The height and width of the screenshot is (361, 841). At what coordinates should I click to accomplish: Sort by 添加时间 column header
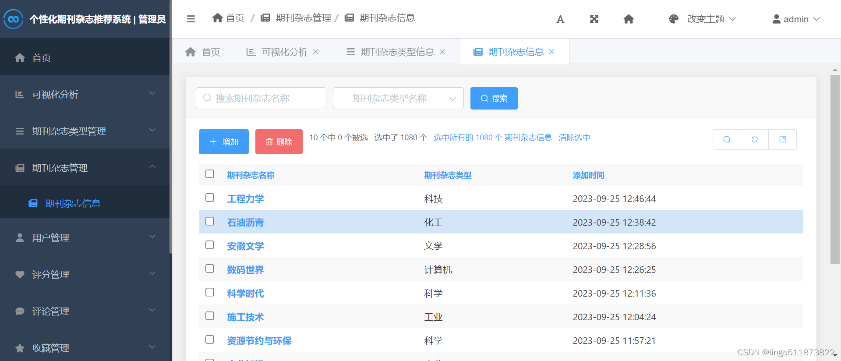tap(588, 175)
